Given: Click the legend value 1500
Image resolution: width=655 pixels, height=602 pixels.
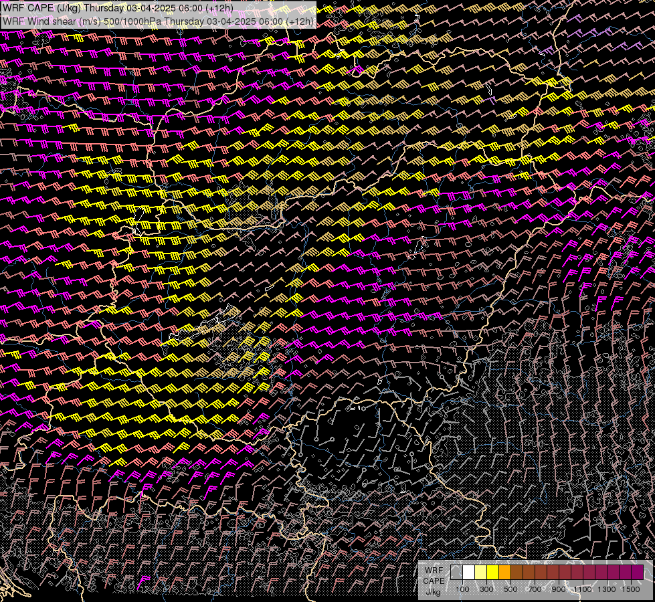Looking at the screenshot, I should 630,589.
